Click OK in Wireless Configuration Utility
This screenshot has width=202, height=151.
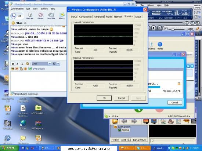[104, 98]
